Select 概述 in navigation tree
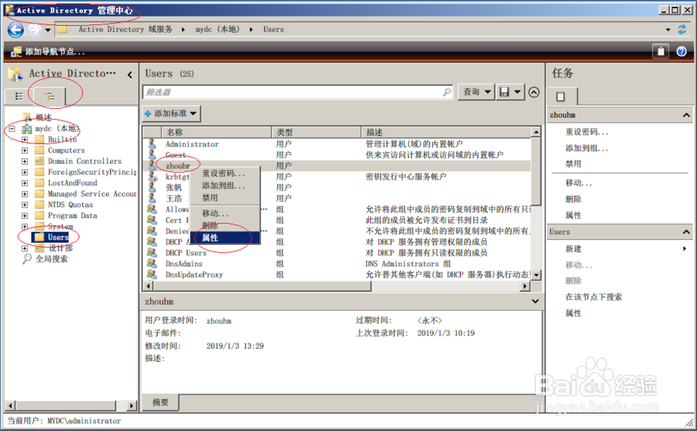This screenshot has height=431, width=697. click(x=43, y=117)
